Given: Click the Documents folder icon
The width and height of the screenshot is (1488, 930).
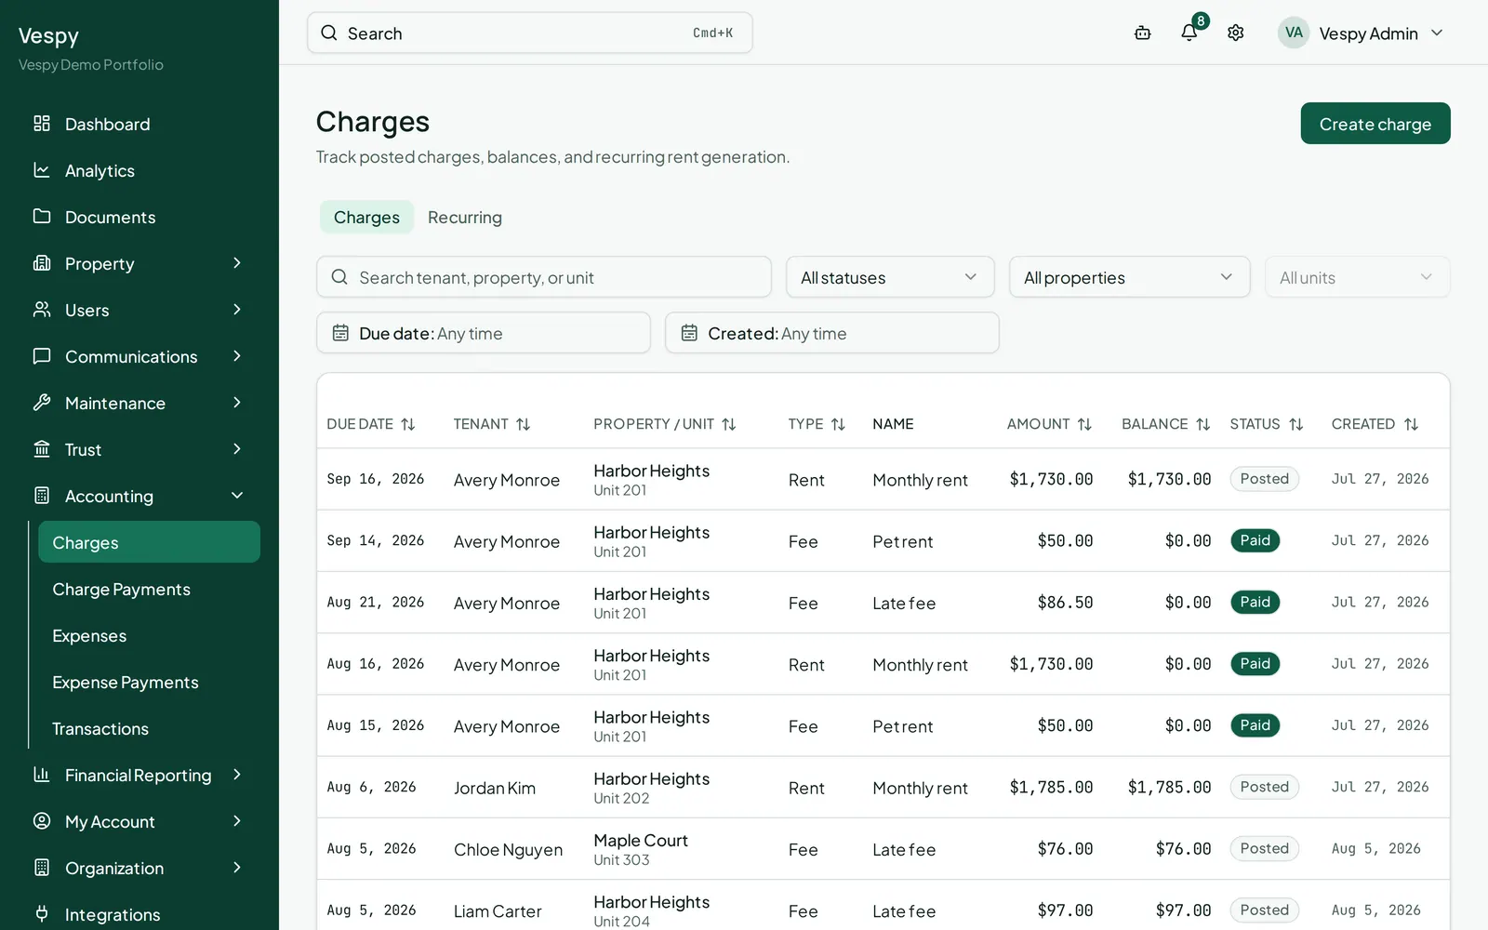Looking at the screenshot, I should (x=42, y=217).
